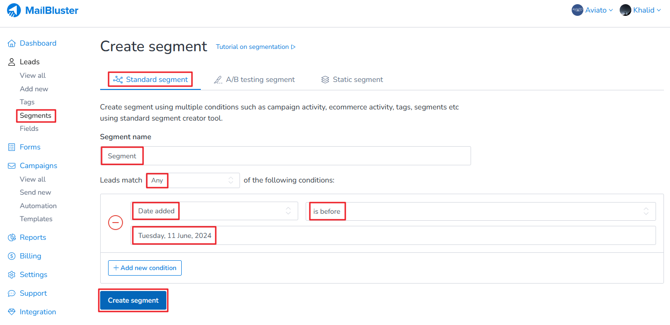Open Dashboard via the home icon
The width and height of the screenshot is (670, 325).
click(12, 43)
